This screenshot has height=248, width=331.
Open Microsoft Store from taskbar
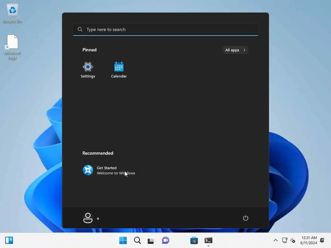[194, 240]
